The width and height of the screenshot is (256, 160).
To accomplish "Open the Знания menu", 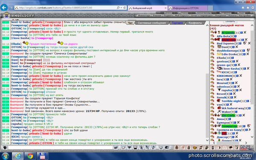I will pos(168,13).
